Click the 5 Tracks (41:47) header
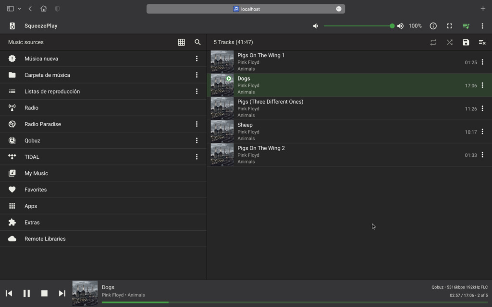Screen dimensions: 492x307 233,42
